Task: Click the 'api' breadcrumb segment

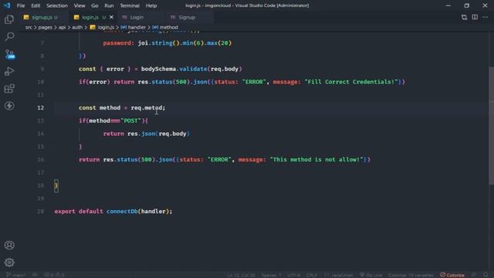Action: [62, 28]
